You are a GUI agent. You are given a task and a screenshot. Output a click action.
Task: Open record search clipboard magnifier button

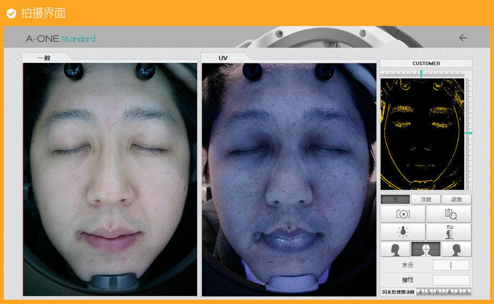(449, 214)
